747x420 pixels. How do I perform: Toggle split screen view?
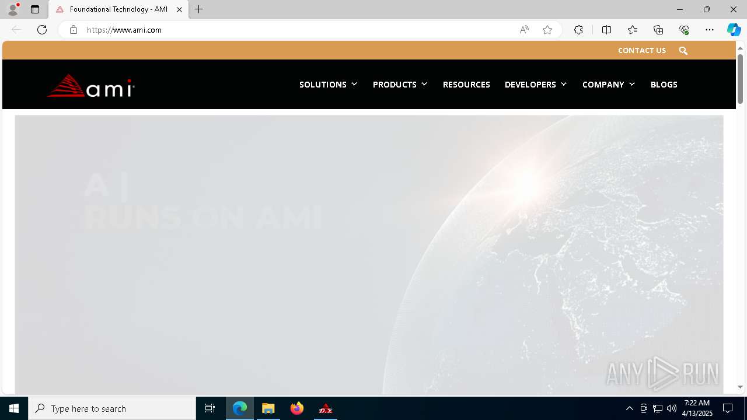coord(606,30)
